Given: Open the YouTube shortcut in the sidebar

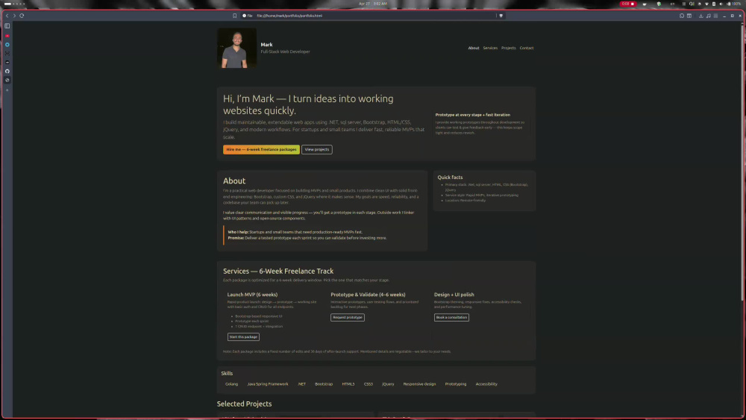Looking at the screenshot, I should (x=7, y=36).
